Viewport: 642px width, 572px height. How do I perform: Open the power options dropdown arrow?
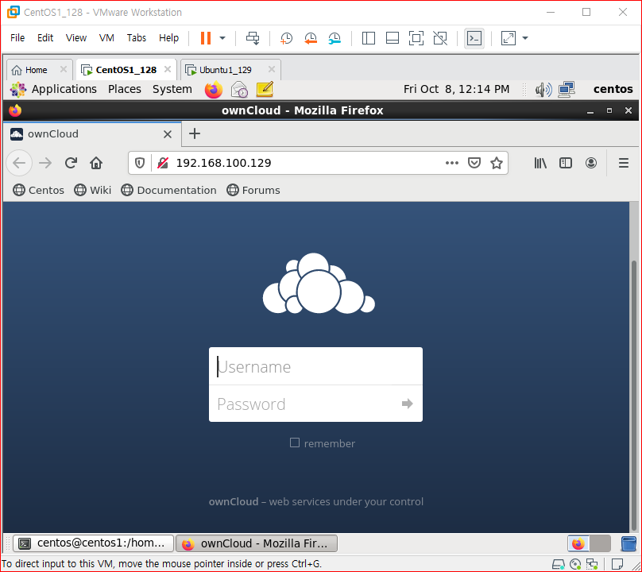tap(222, 38)
